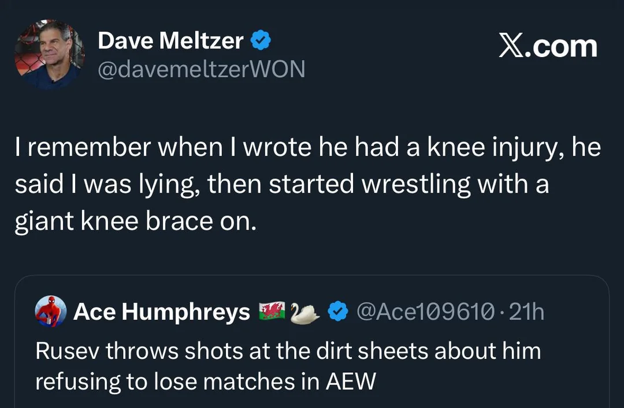
Task: Click the blue verified badge beside Dave Meltzer
Action: [261, 40]
